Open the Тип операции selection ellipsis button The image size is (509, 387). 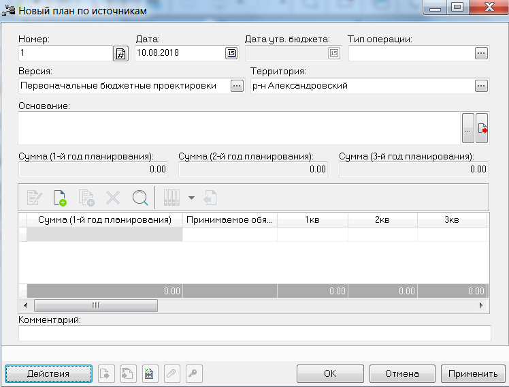click(481, 53)
